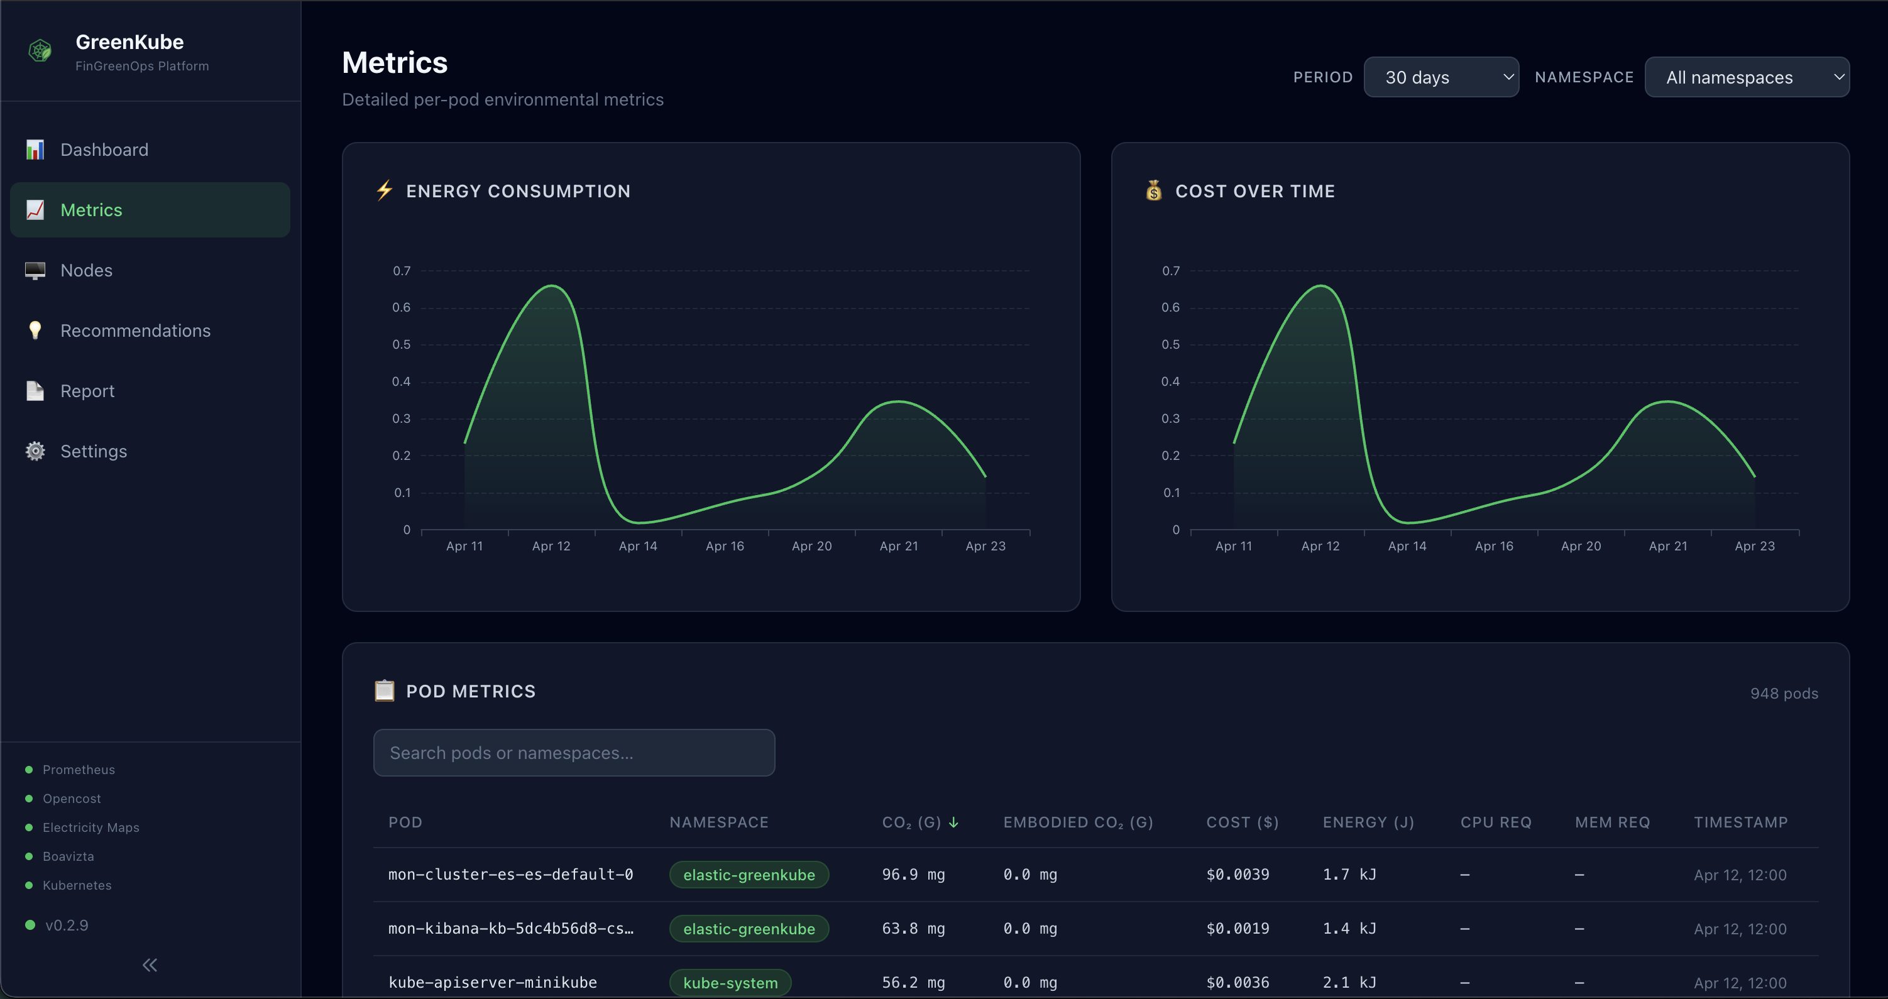Click the Settings gear icon
This screenshot has height=999, width=1888.
coord(35,452)
